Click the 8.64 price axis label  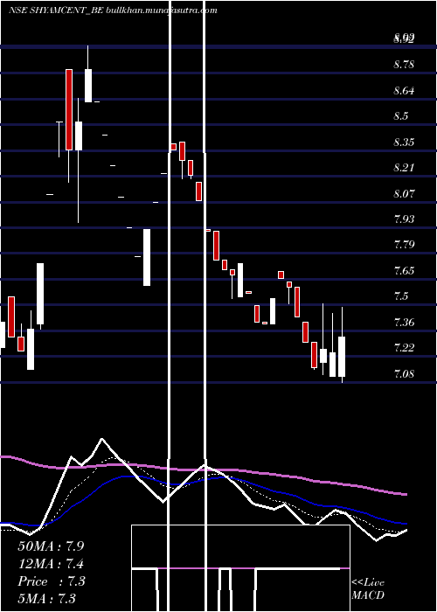pos(404,90)
